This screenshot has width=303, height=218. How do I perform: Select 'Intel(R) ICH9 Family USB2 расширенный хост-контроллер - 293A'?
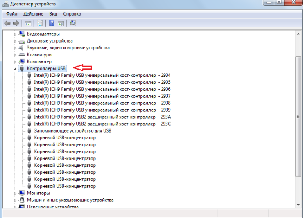pyautogui.click(x=102, y=117)
